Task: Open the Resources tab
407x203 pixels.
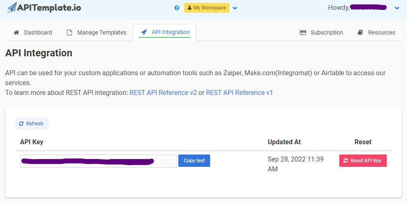Action: (376, 32)
